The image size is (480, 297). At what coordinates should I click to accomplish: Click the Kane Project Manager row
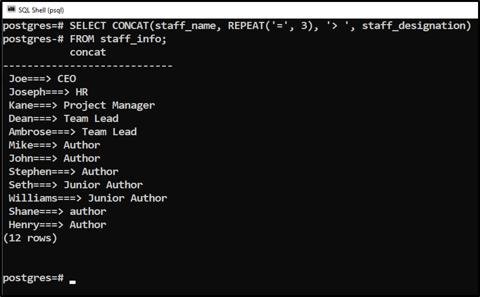pyautogui.click(x=82, y=106)
